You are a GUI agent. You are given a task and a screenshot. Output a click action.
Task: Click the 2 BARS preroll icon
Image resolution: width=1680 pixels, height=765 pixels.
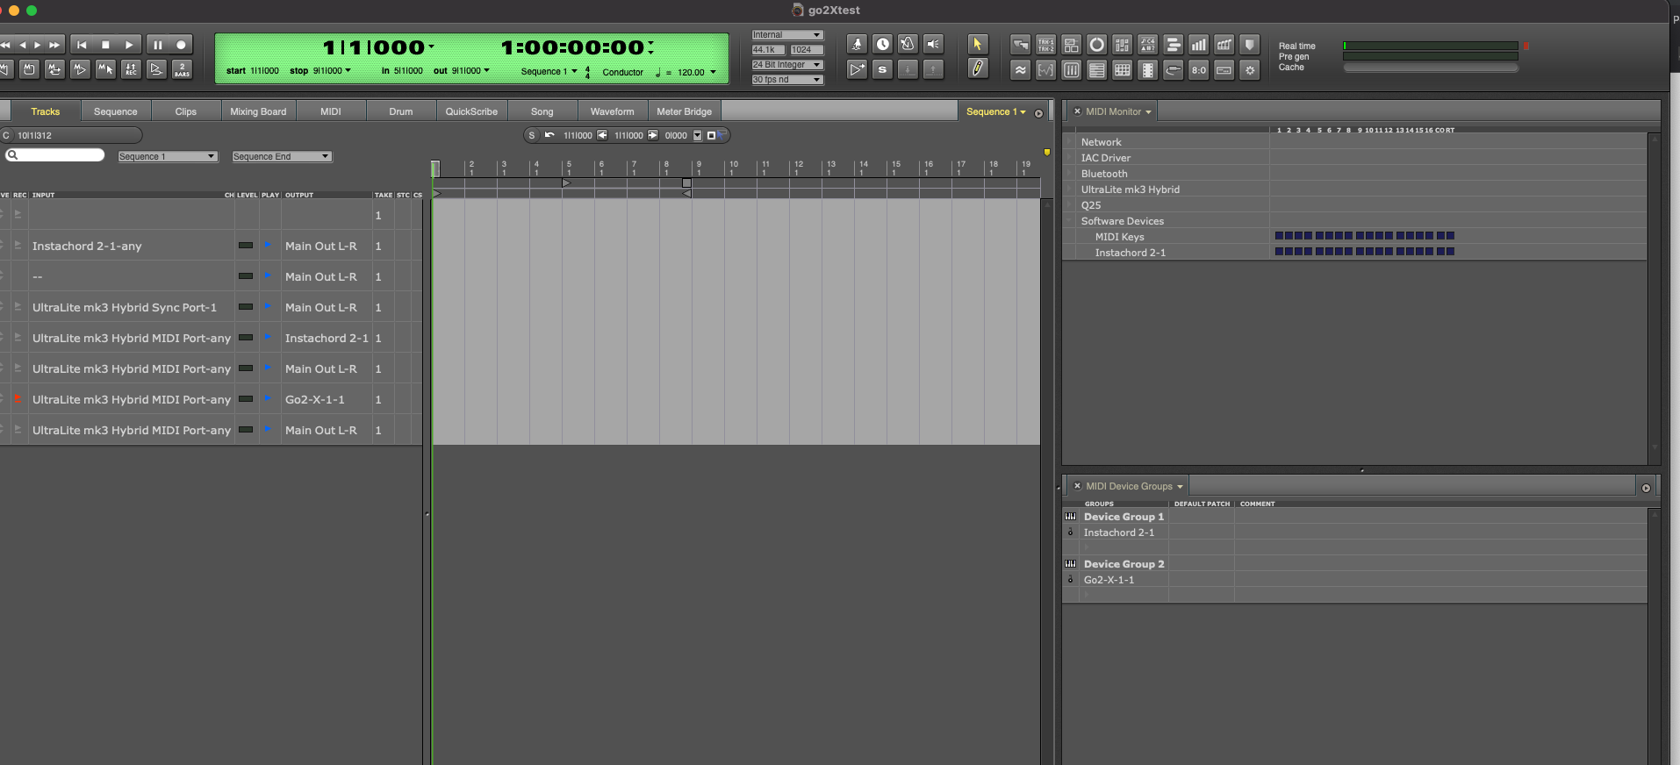(x=182, y=69)
